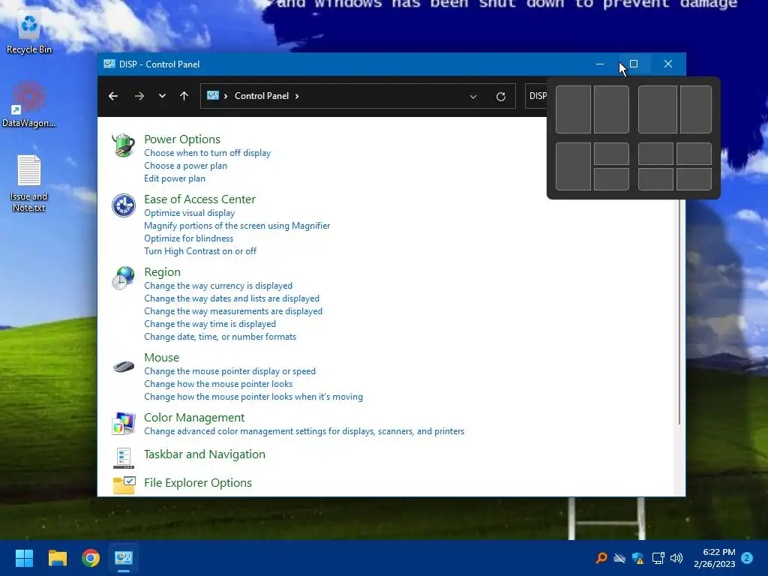Click the Control Panel breadcrumb

point(262,96)
